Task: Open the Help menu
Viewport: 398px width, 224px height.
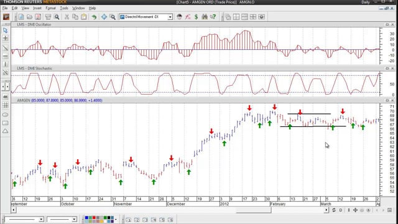Action: (93, 8)
